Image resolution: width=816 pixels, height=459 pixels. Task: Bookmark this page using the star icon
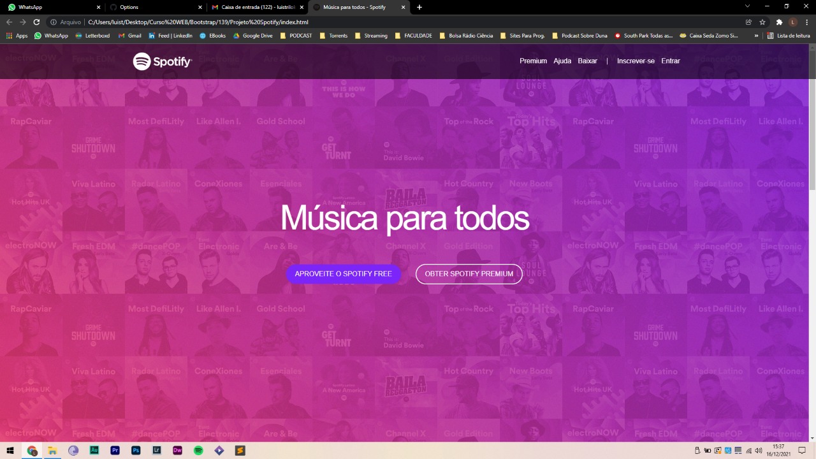point(763,21)
